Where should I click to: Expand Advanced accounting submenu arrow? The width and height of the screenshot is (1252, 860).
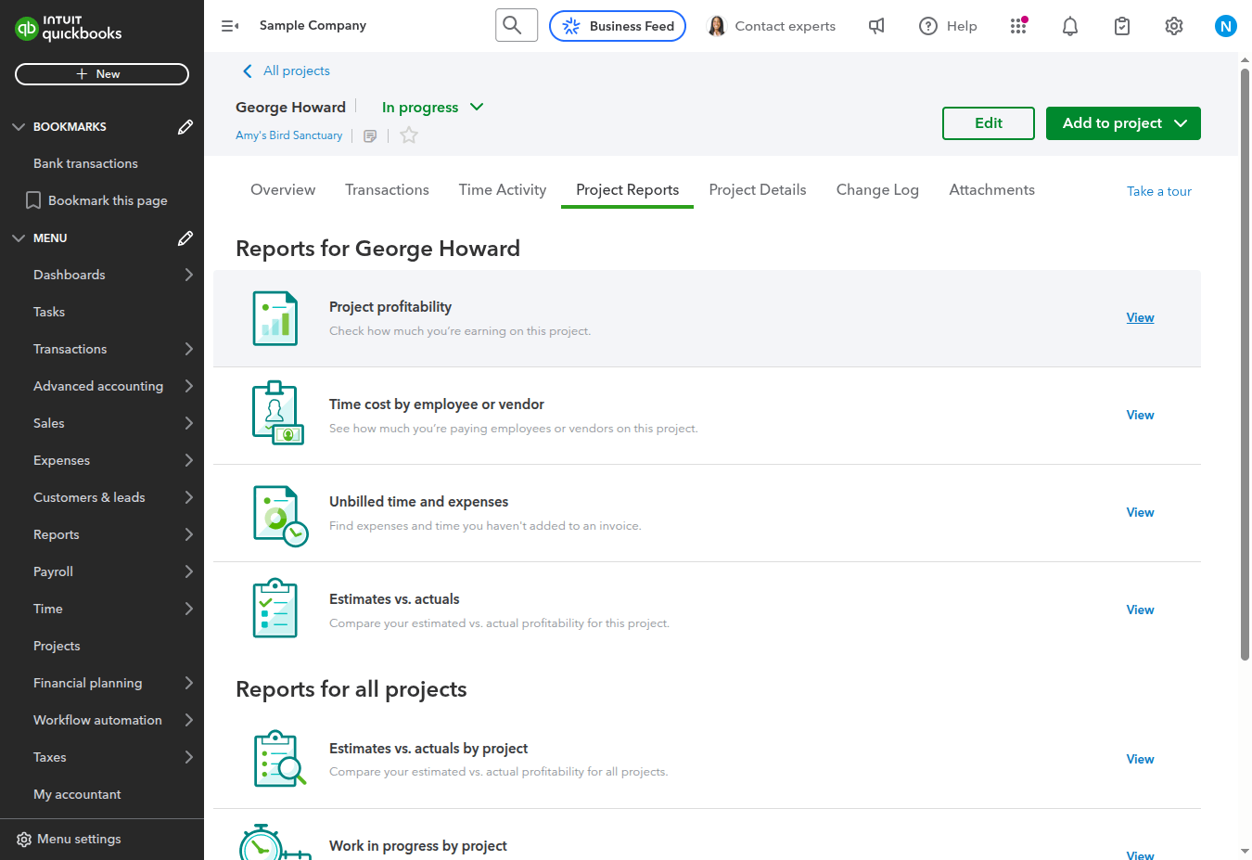click(x=189, y=386)
